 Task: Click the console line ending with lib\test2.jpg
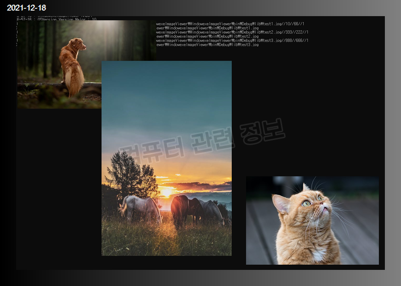pos(207,36)
